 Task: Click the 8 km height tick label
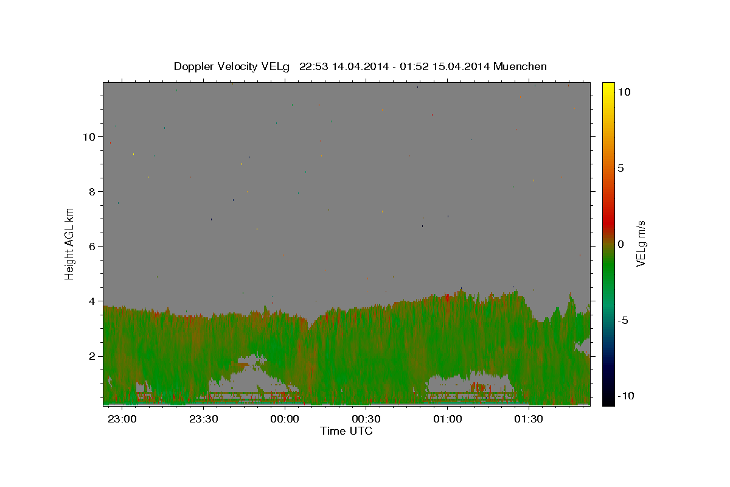pos(92,191)
